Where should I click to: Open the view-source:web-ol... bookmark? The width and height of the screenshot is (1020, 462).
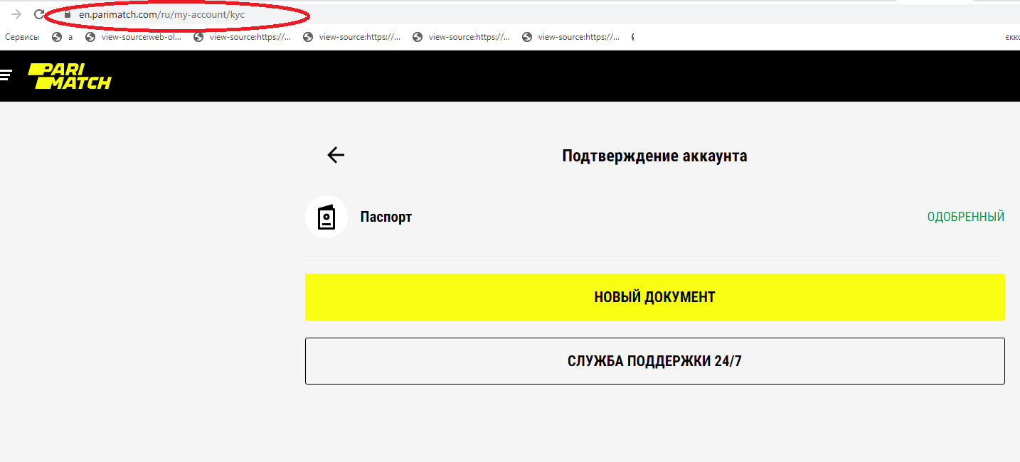tap(134, 37)
